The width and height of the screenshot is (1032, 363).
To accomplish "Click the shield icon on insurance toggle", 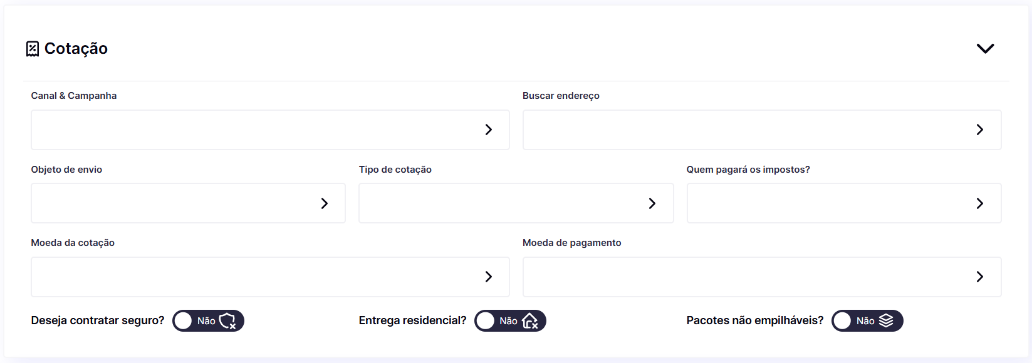I will pos(227,321).
